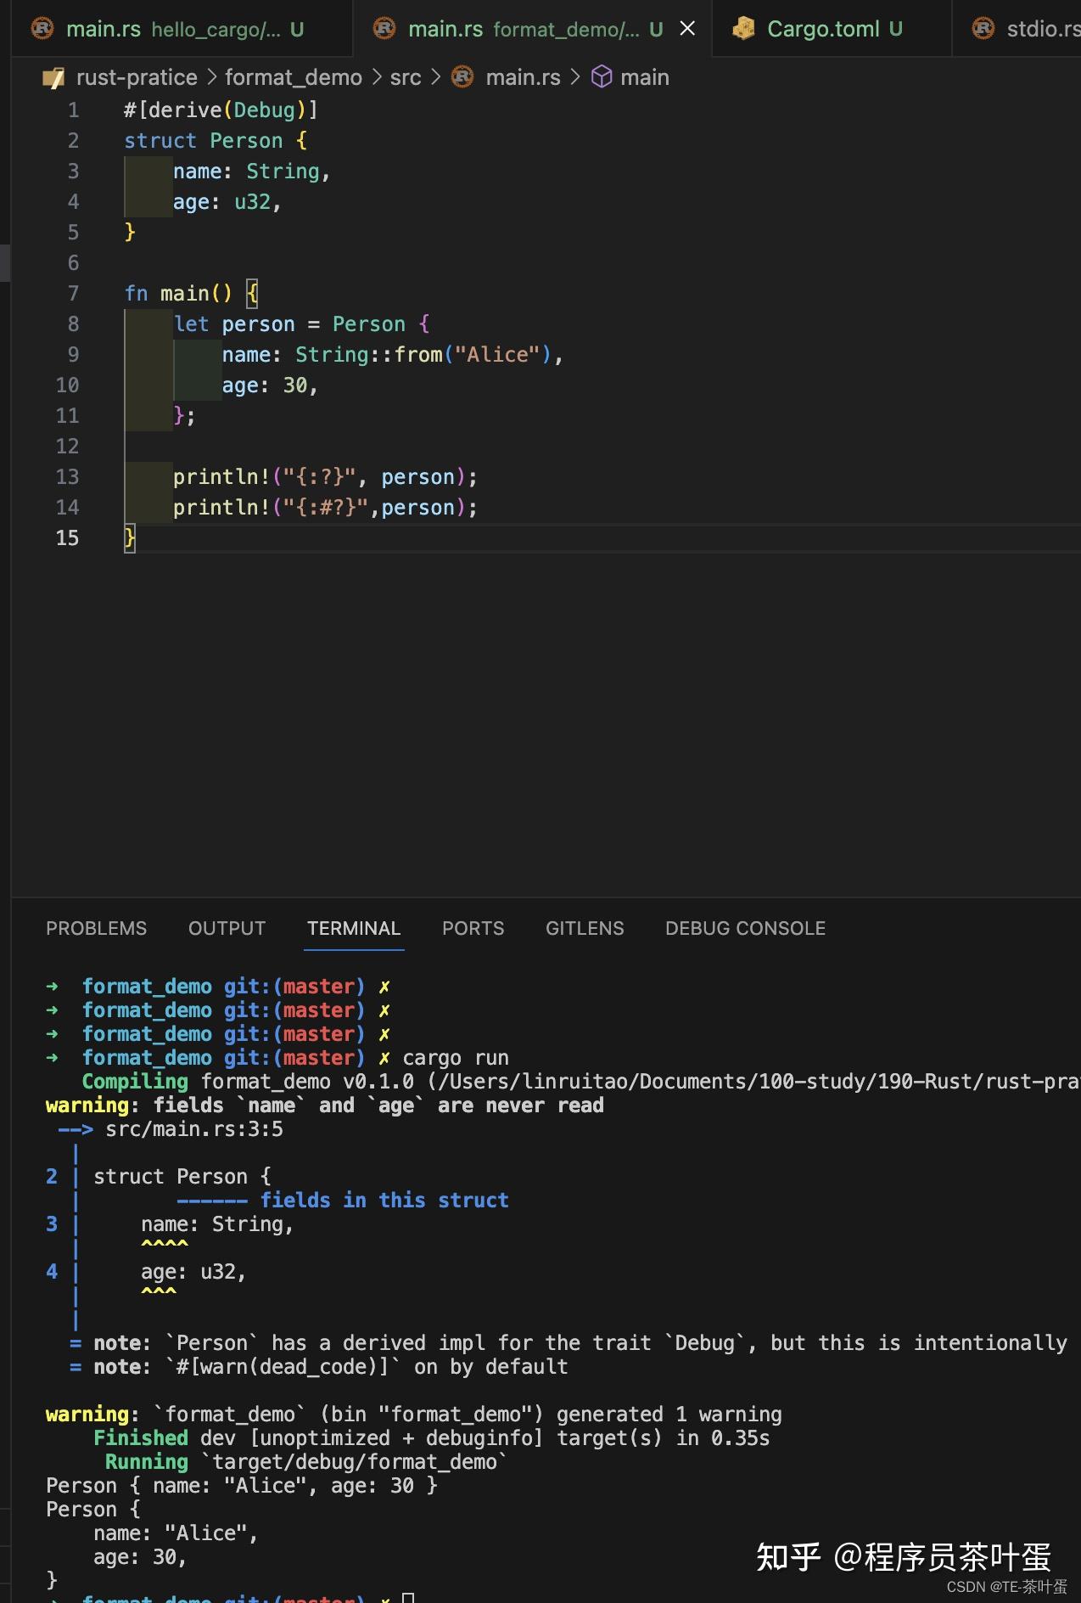Click line number 1 in the gutter
This screenshot has height=1603, width=1081.
[x=73, y=110]
